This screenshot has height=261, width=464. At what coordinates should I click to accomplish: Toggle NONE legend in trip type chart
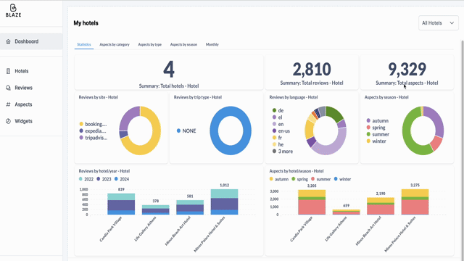click(186, 130)
